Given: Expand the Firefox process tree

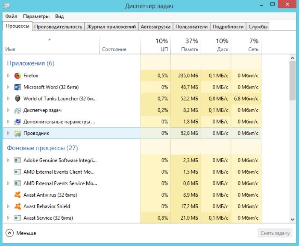Looking at the screenshot, I should (x=8, y=75).
